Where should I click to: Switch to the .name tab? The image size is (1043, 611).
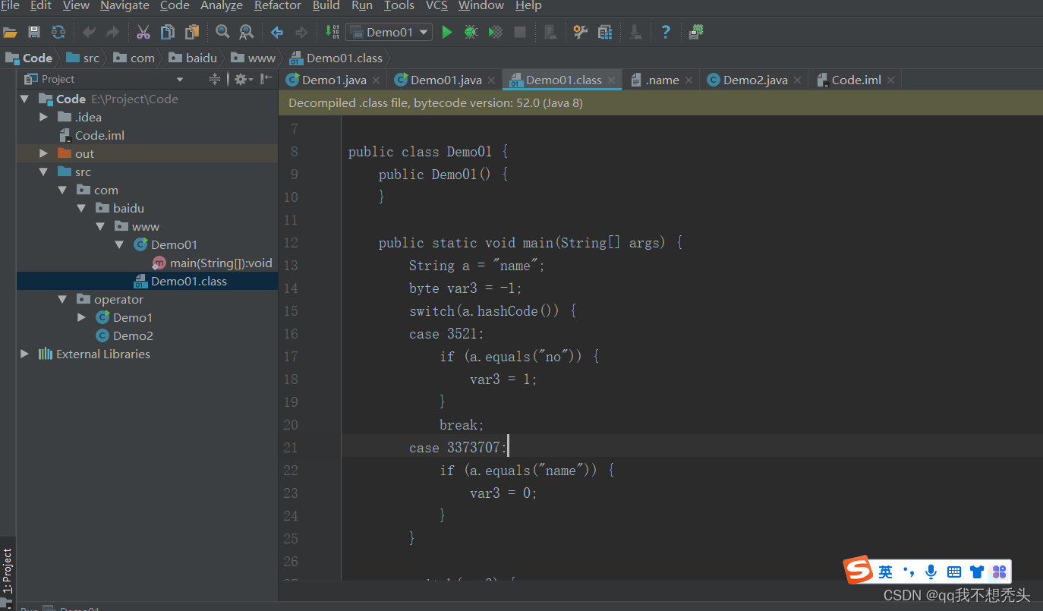click(662, 80)
